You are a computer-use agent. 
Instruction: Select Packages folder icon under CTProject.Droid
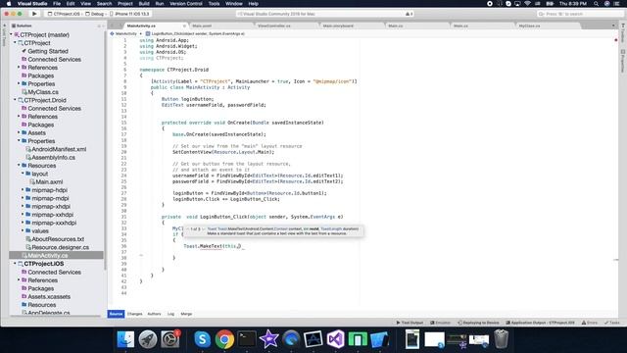pyautogui.click(x=24, y=125)
